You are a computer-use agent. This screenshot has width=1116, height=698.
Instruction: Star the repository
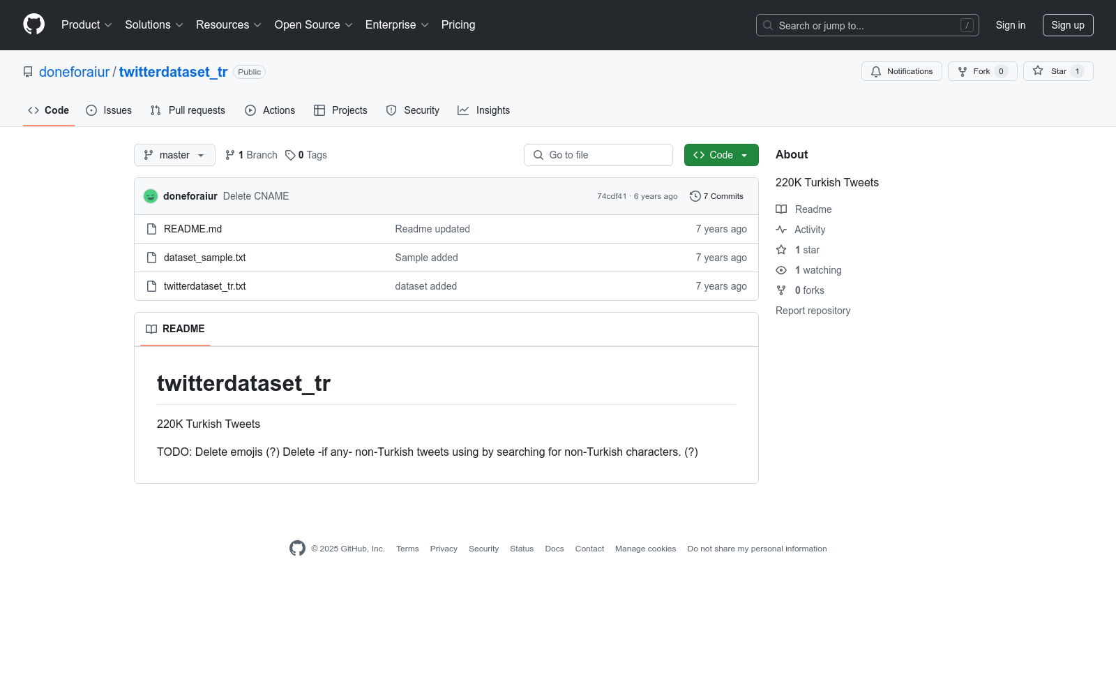pyautogui.click(x=1058, y=71)
